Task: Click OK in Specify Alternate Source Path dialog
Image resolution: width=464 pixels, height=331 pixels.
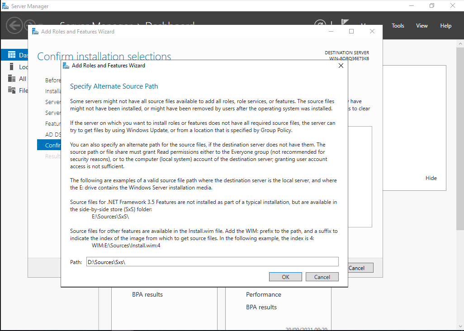Action: [285, 277]
